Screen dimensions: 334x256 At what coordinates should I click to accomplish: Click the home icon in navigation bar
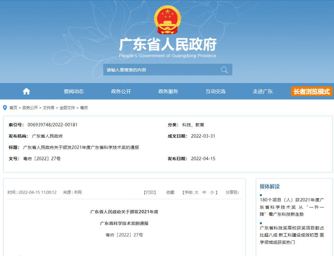(x=27, y=91)
